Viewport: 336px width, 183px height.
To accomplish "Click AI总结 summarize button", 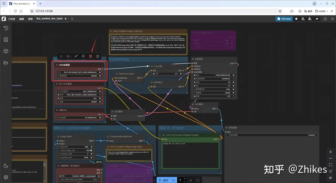I will pyautogui.click(x=322, y=11).
